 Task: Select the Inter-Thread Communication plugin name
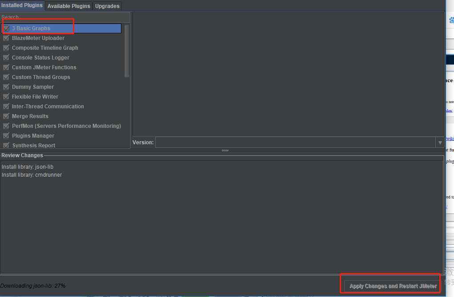pos(48,107)
